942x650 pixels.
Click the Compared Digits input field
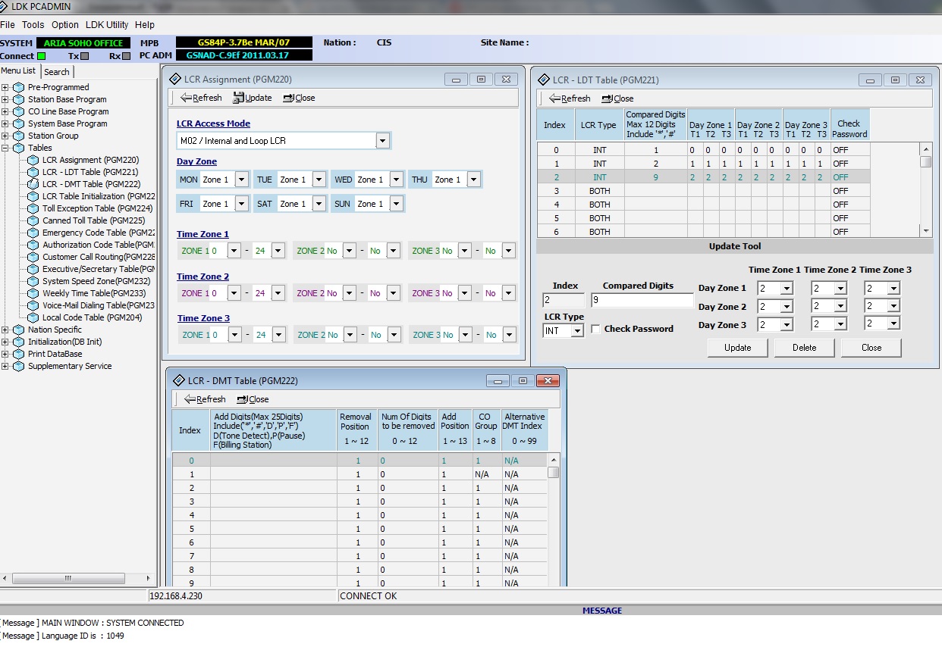[642, 301]
